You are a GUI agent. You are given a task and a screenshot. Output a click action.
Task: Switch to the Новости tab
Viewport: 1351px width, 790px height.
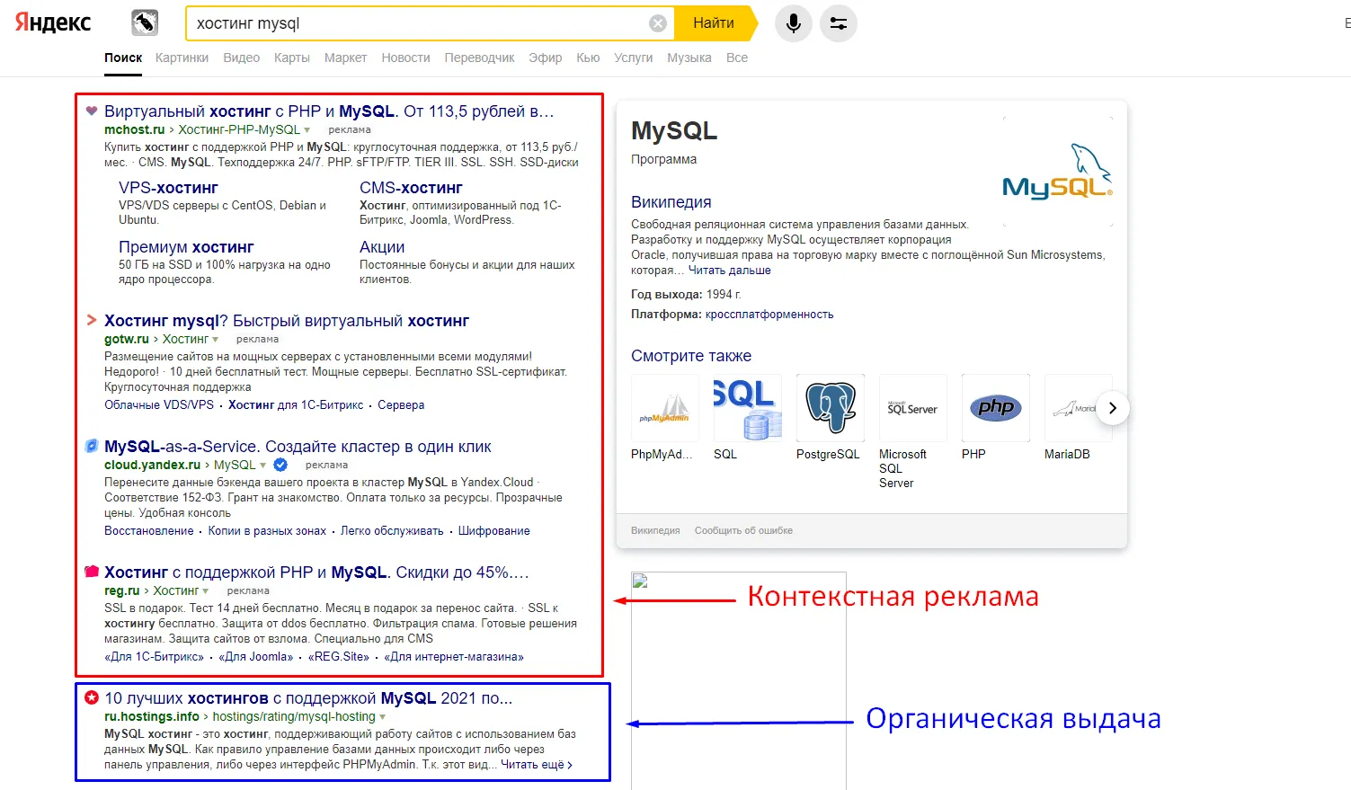pos(405,58)
